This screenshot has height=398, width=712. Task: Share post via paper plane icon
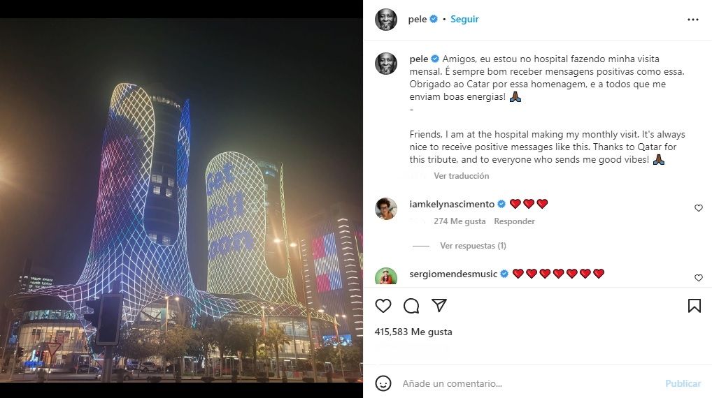pos(439,306)
